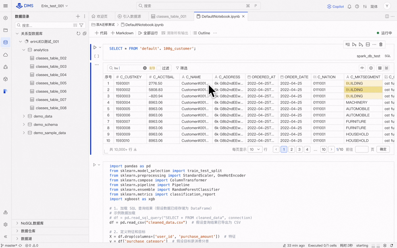Download result rows icon

tap(135, 150)
